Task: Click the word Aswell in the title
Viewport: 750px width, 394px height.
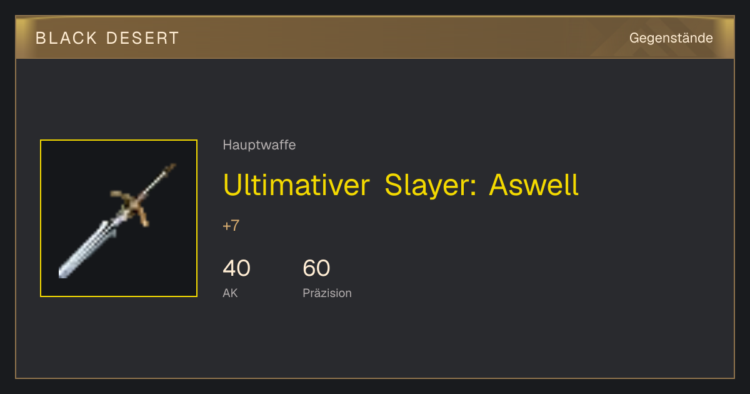Action: (x=534, y=184)
